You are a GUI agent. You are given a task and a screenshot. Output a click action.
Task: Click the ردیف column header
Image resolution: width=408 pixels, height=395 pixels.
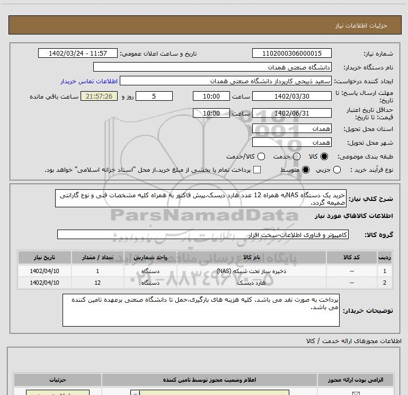pos(385,257)
